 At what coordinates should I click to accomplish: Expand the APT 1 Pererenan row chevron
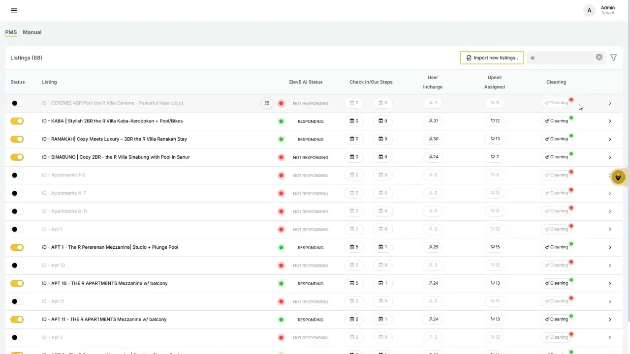click(x=610, y=247)
